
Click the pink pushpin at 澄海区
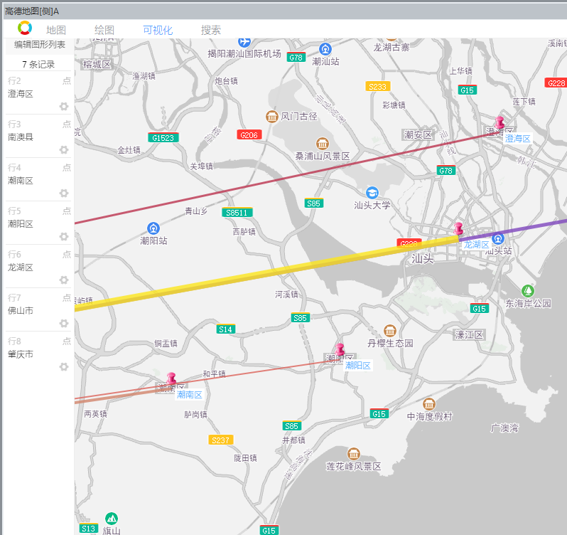coord(499,123)
